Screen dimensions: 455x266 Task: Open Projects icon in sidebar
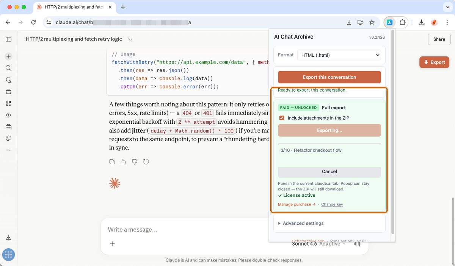[x=8, y=92]
